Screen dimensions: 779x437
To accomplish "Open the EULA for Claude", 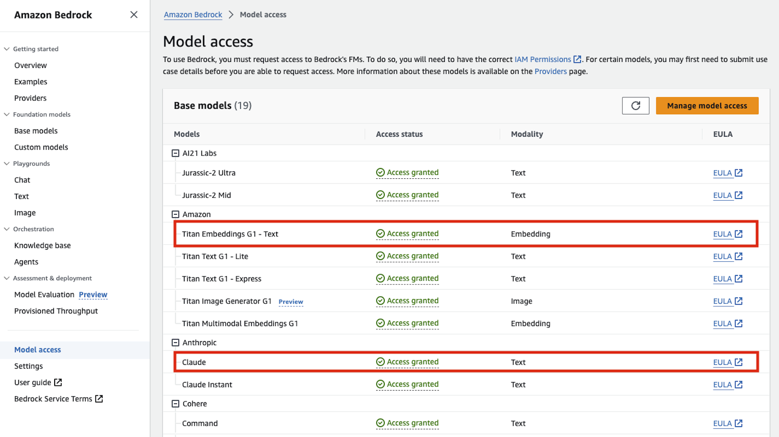I will coord(723,362).
